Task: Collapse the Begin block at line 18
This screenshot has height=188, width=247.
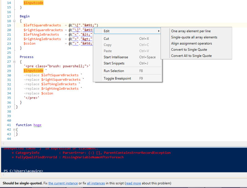Action: pos(14,21)
